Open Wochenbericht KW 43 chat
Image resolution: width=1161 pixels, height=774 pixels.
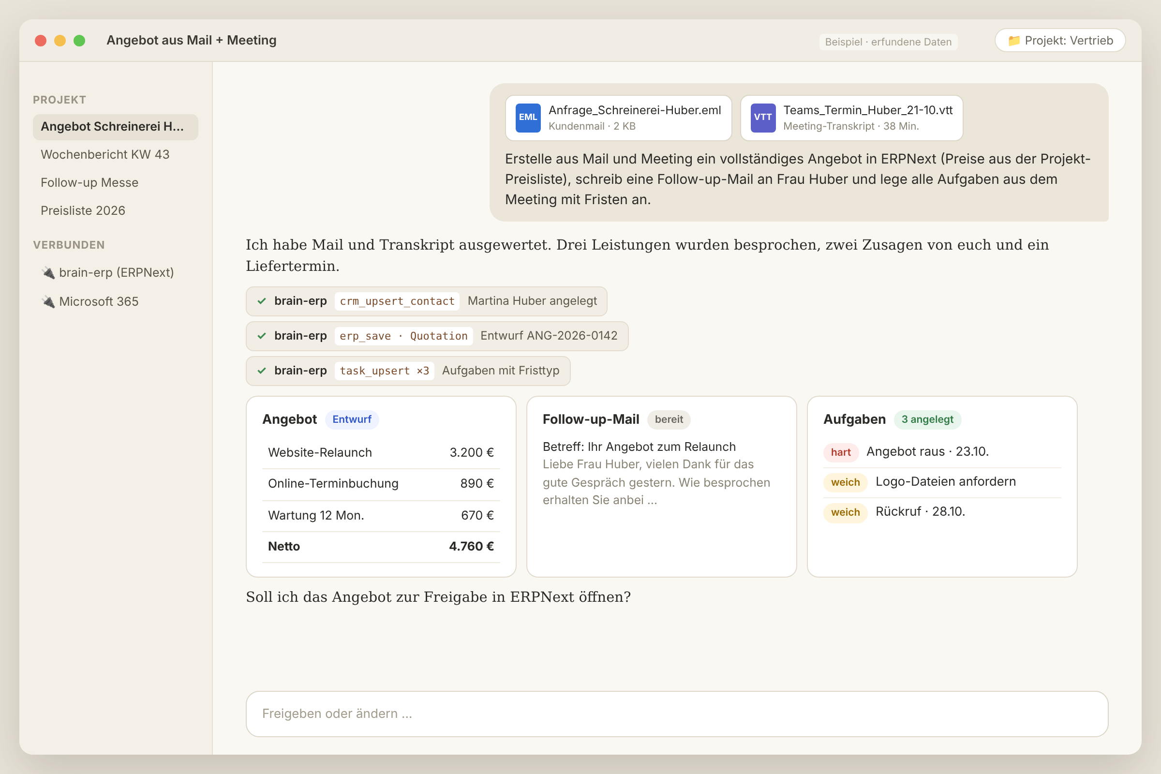(x=116, y=154)
